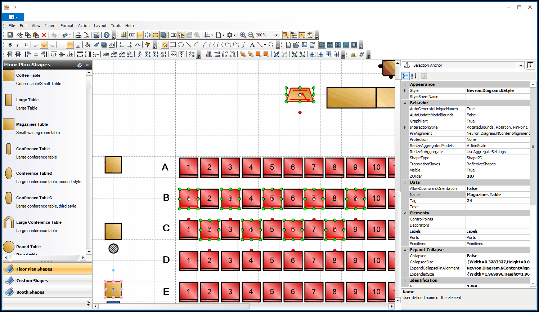Select the Line drawing tool
This screenshot has height=312, width=539.
tap(189, 45)
